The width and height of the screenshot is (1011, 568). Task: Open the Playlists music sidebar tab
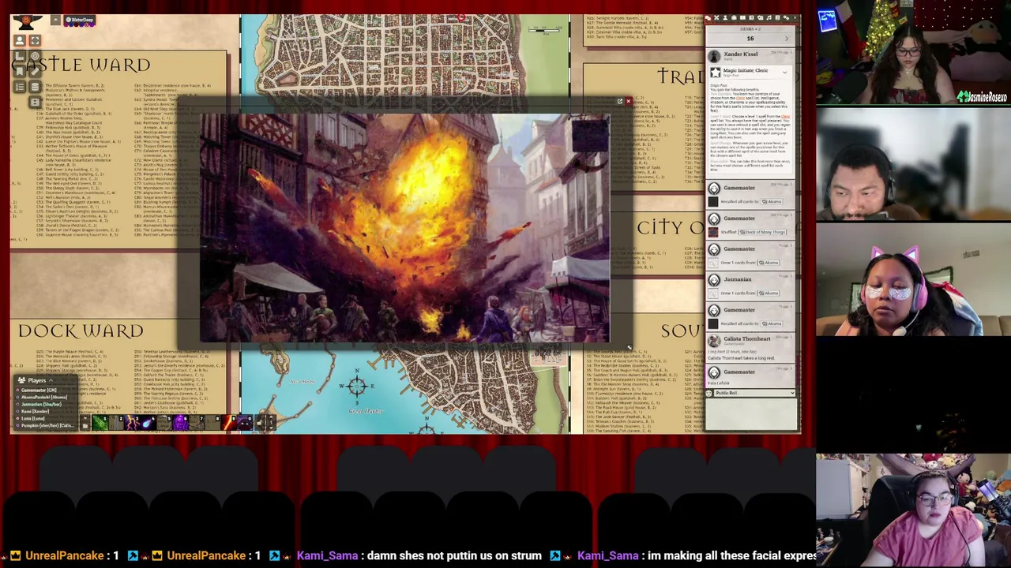click(x=769, y=18)
